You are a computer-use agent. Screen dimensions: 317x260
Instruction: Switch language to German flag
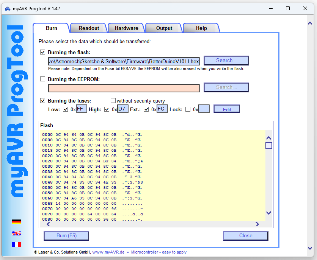(x=16, y=222)
